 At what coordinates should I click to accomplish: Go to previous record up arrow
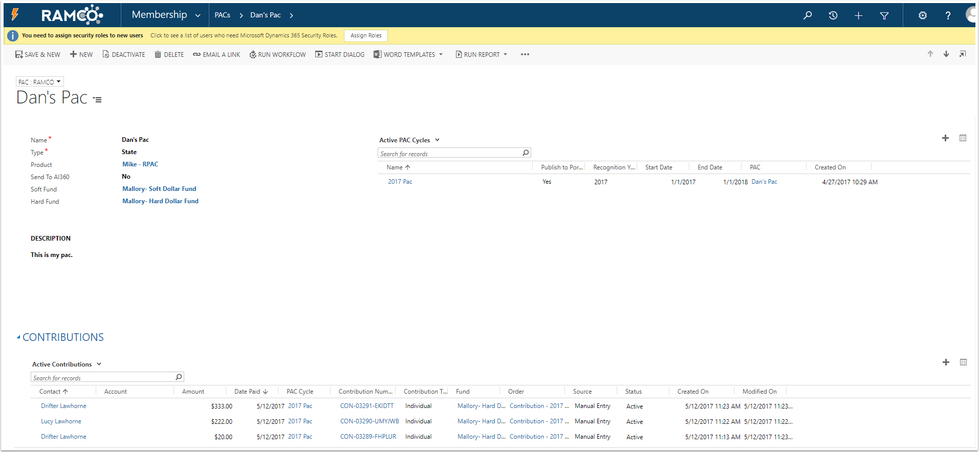pos(930,54)
